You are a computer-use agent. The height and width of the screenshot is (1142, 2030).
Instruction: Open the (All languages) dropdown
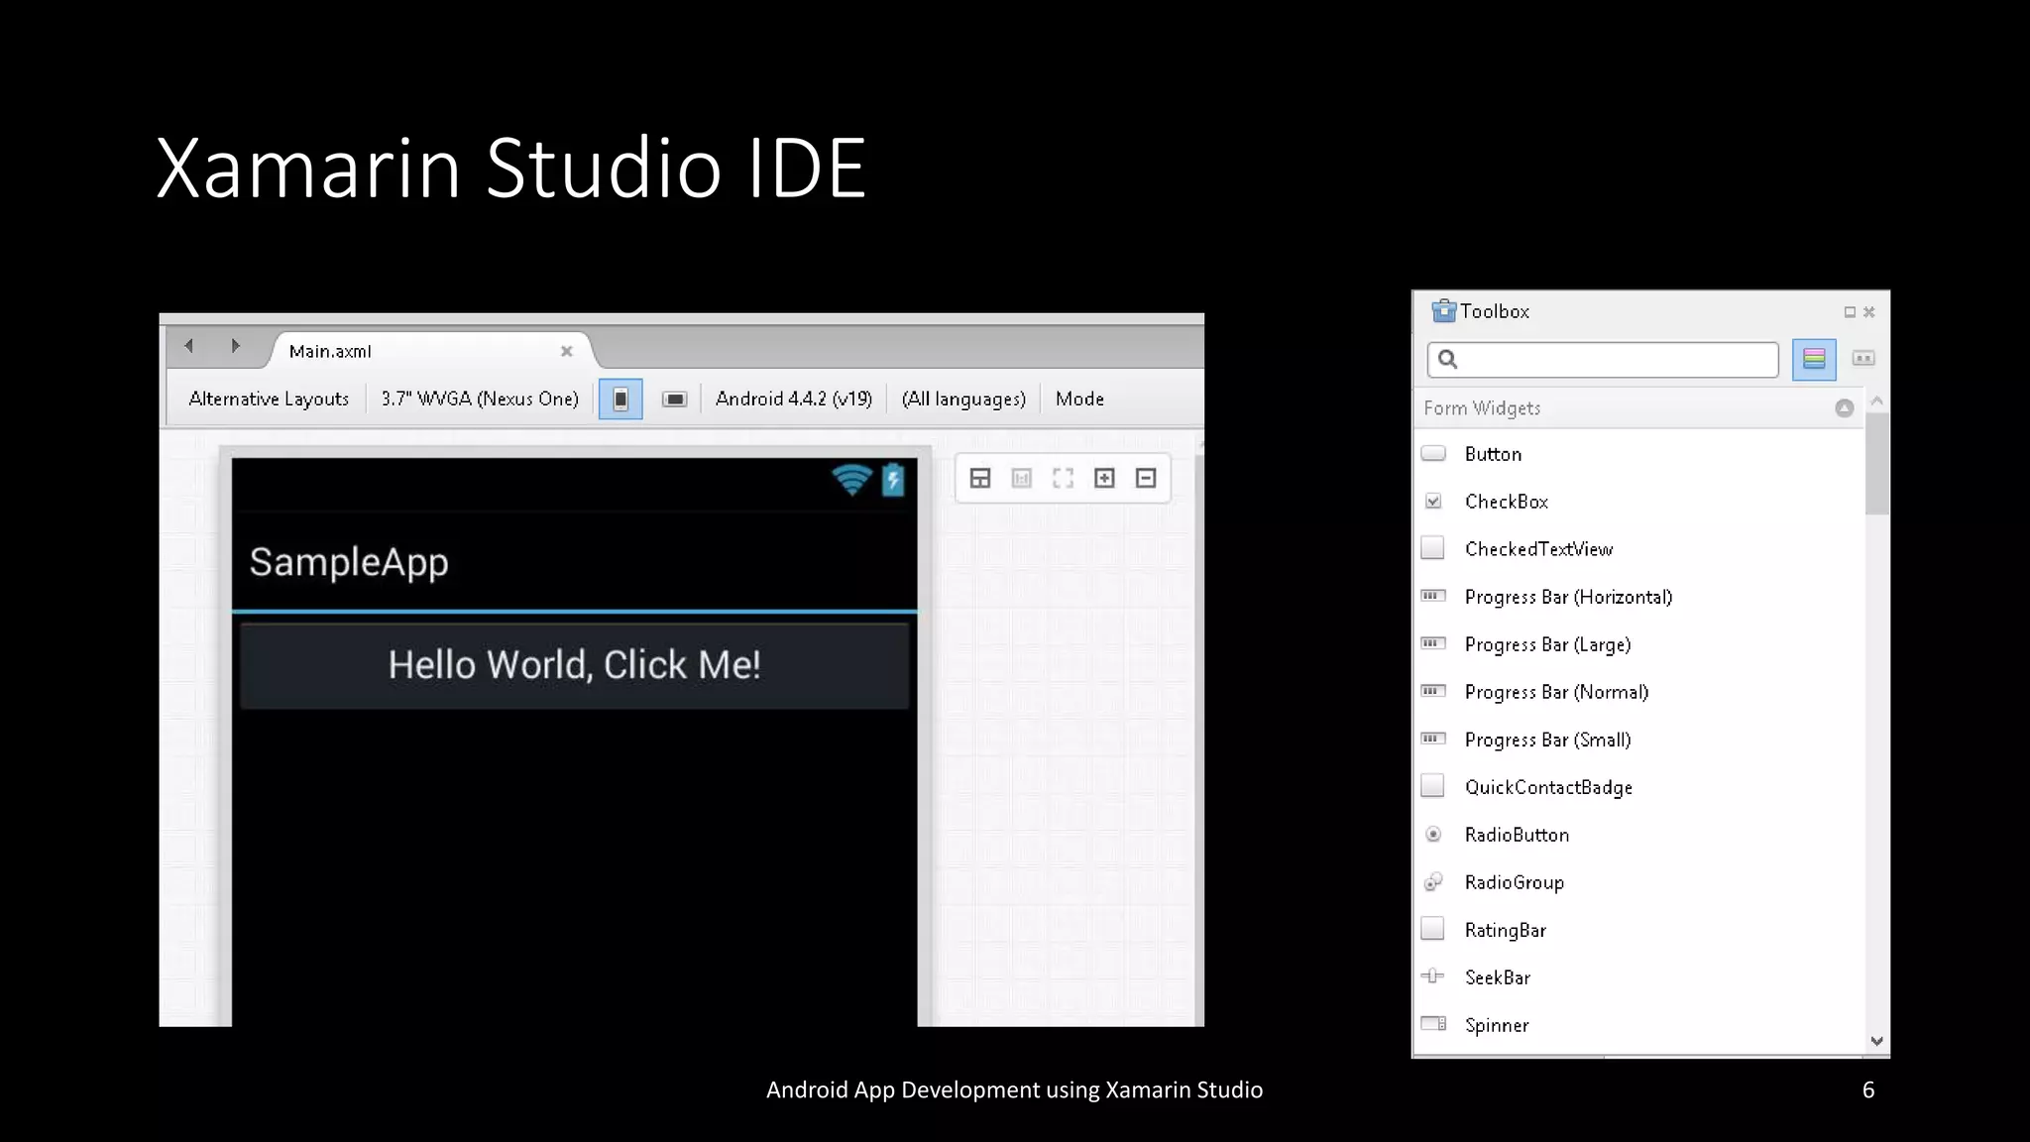(x=963, y=399)
